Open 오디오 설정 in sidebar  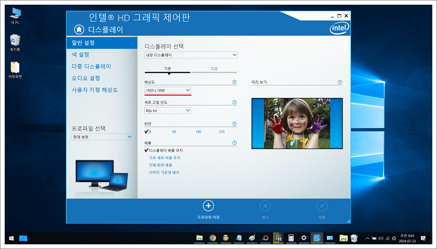coord(86,78)
